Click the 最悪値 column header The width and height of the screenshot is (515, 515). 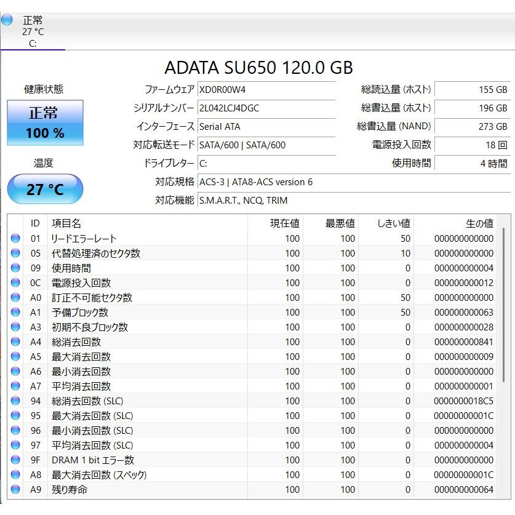pos(331,223)
